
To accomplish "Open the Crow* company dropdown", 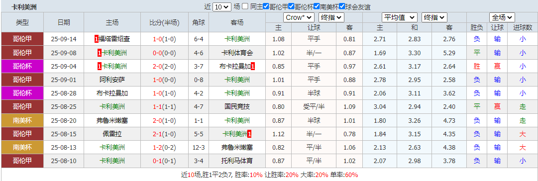I will click(299, 17).
